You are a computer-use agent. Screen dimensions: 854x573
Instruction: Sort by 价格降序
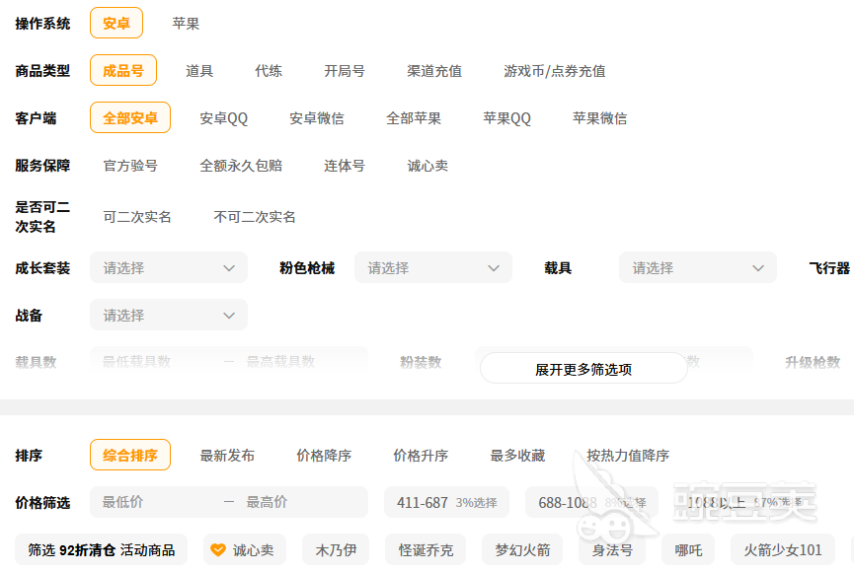coord(324,455)
